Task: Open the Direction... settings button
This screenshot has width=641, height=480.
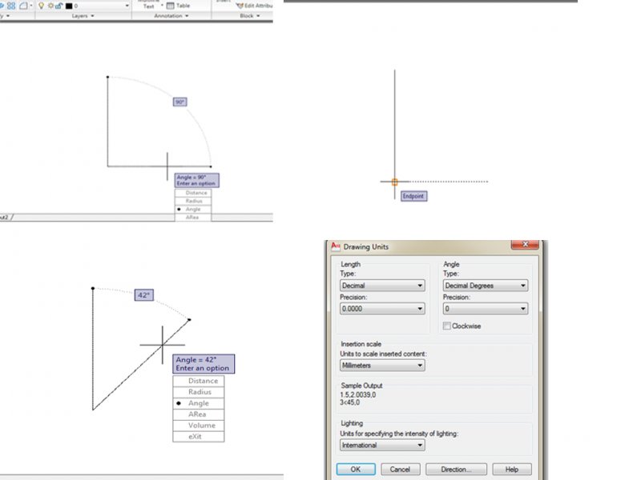Action: click(x=456, y=470)
